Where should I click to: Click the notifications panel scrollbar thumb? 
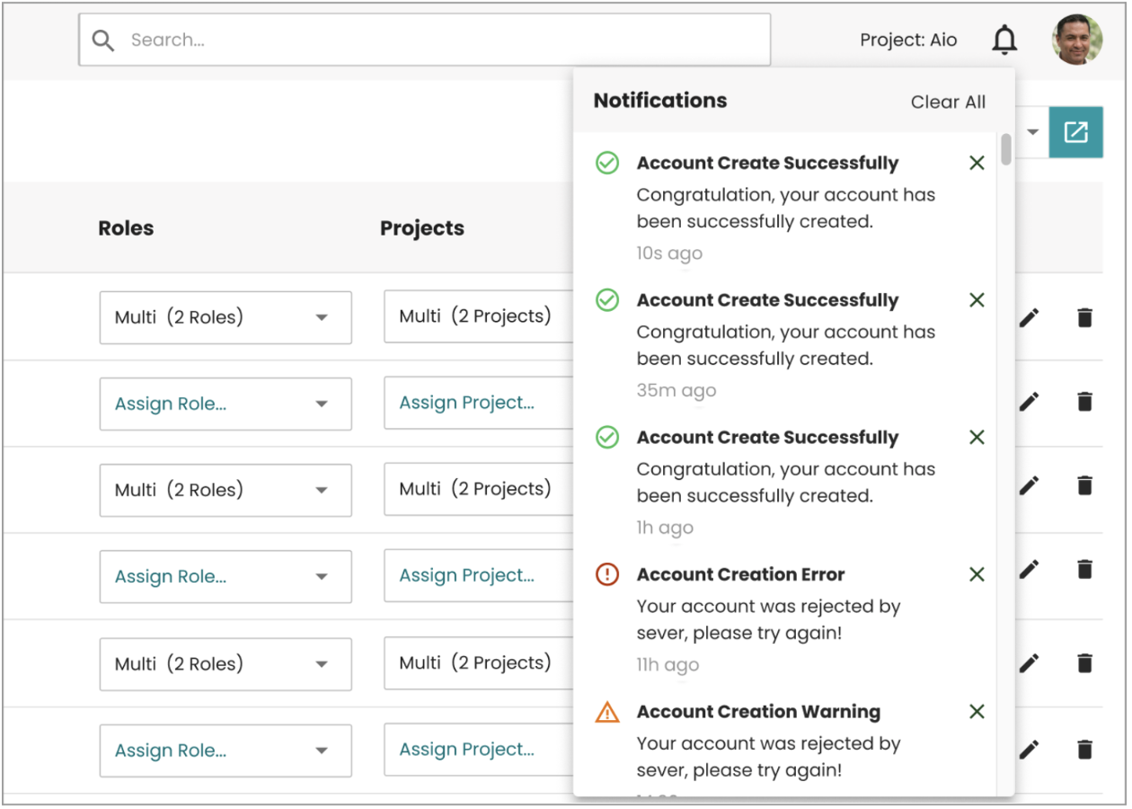1006,149
